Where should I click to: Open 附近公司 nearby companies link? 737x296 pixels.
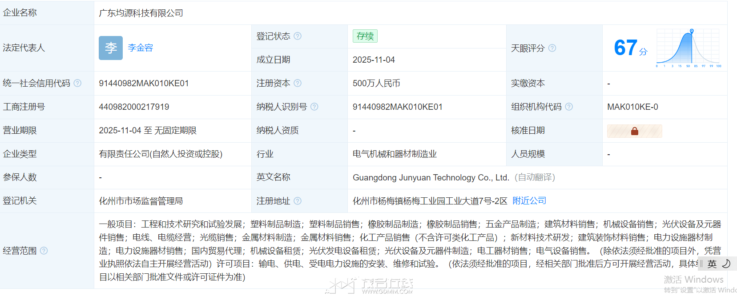tap(529, 201)
